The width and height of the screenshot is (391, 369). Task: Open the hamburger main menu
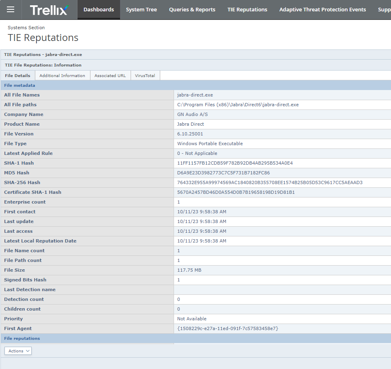pyautogui.click(x=11, y=9)
